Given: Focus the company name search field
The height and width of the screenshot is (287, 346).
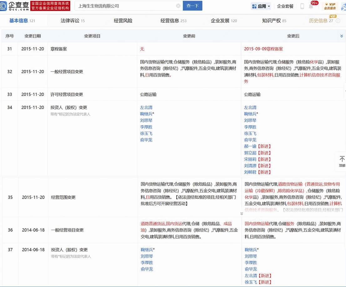Looking at the screenshot, I should click(125, 6).
